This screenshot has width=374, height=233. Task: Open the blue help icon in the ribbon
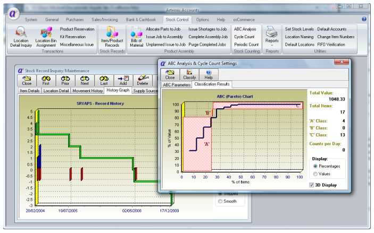click(364, 19)
